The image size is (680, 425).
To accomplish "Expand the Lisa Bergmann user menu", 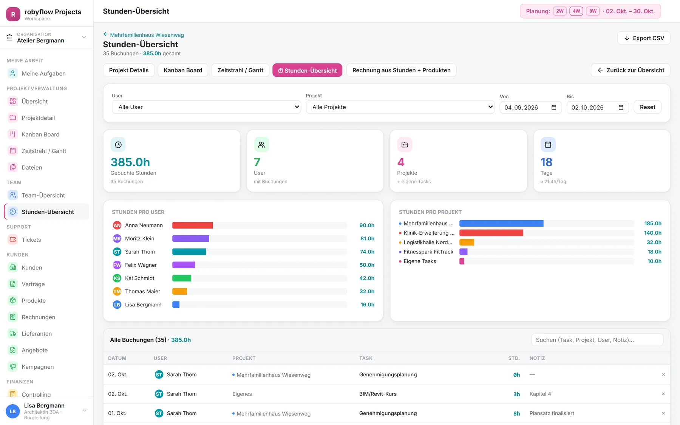I will [x=46, y=411].
